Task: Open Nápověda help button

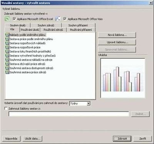Action: 11,139
